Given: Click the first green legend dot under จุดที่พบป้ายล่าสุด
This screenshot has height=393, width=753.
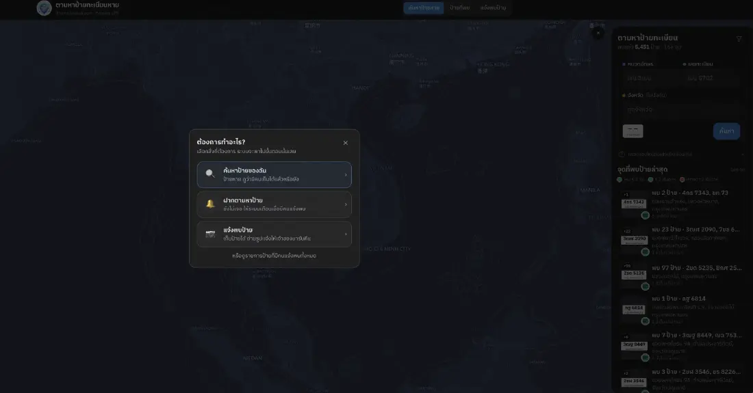Looking at the screenshot, I should (620, 180).
